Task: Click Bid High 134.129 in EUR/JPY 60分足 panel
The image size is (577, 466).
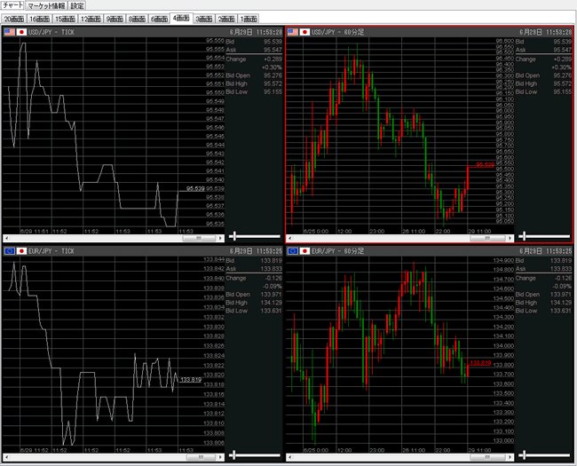Action: pos(561,303)
